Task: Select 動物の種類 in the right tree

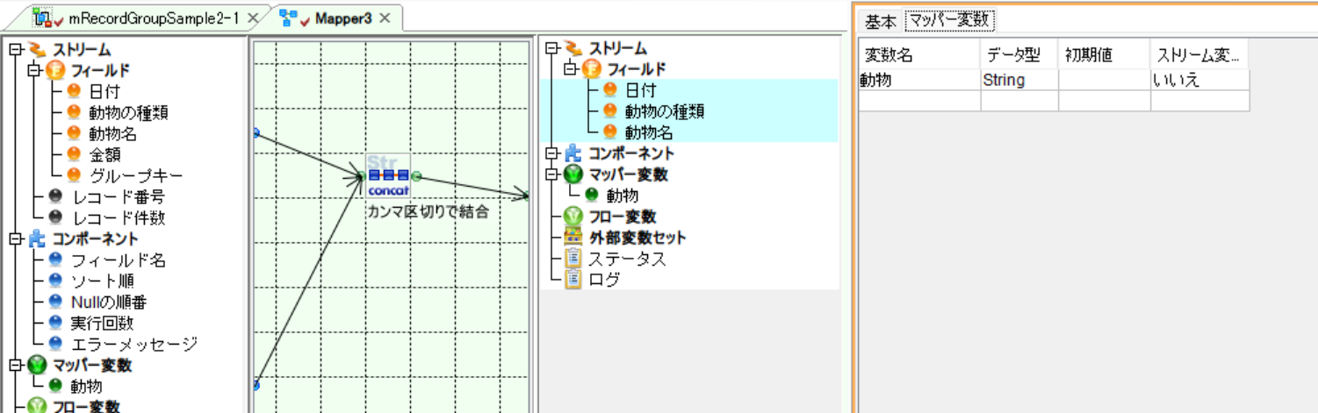Action: point(665,111)
